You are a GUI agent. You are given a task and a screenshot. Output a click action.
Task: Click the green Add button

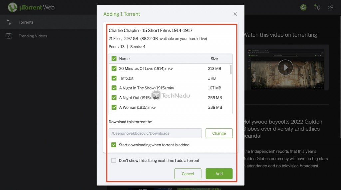point(219,174)
